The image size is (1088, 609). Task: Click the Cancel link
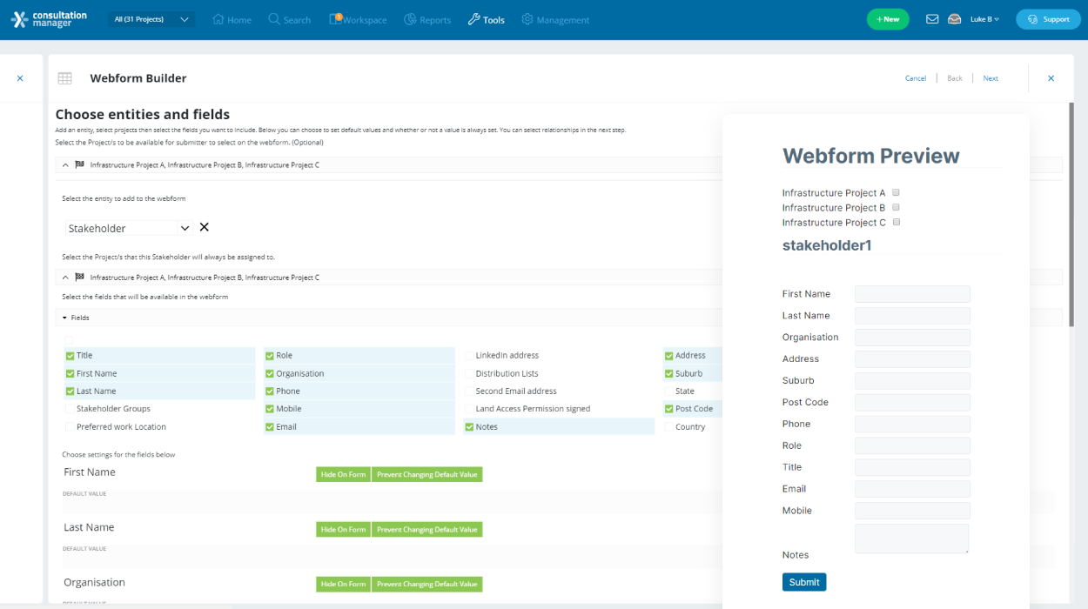(916, 78)
